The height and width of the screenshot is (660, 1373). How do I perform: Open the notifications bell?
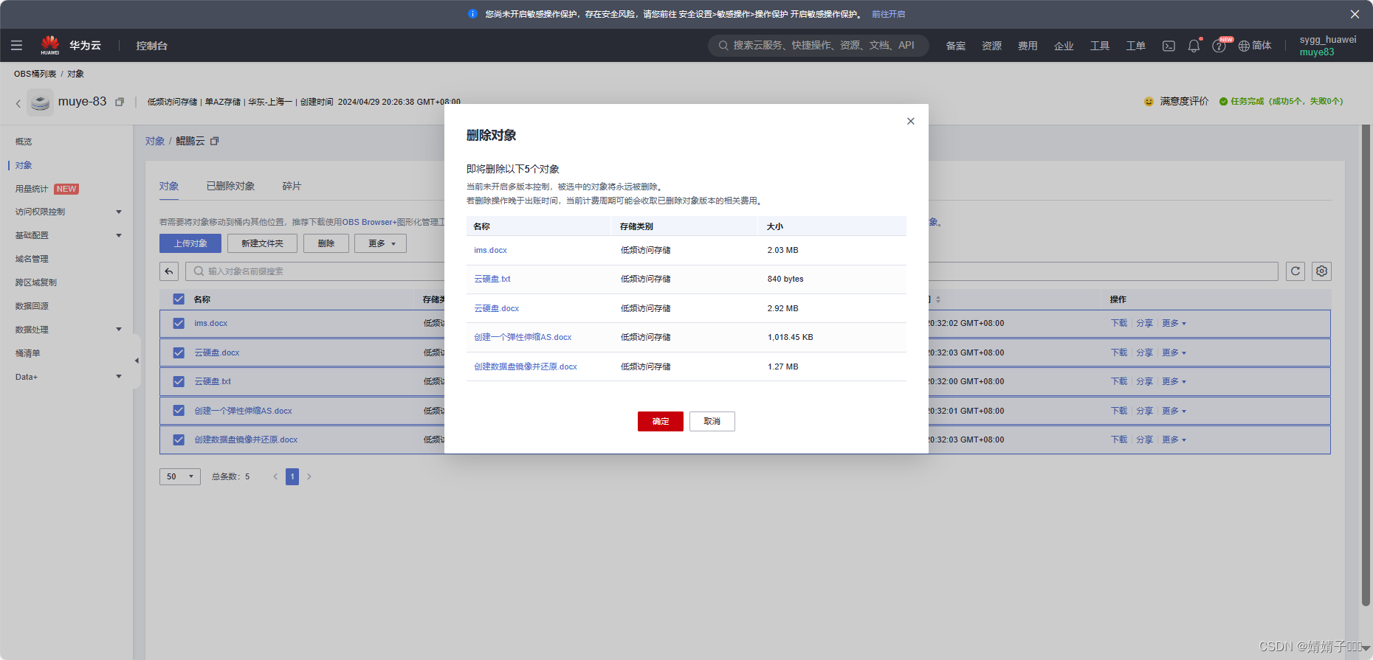click(1194, 46)
